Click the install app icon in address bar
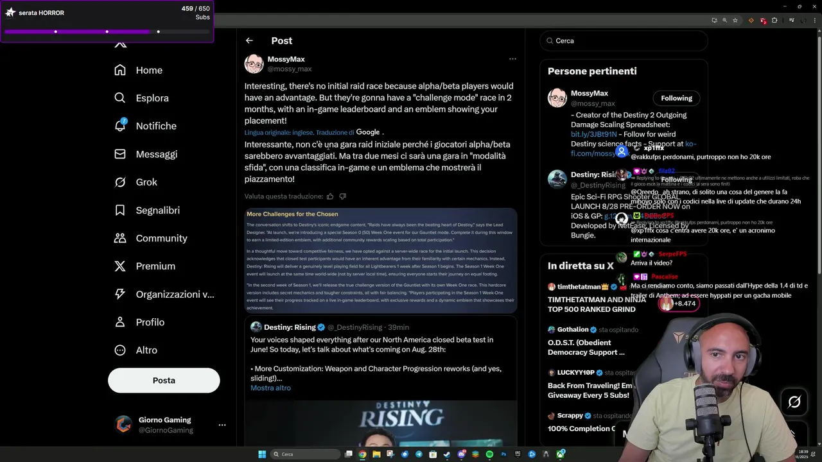 tap(715, 20)
